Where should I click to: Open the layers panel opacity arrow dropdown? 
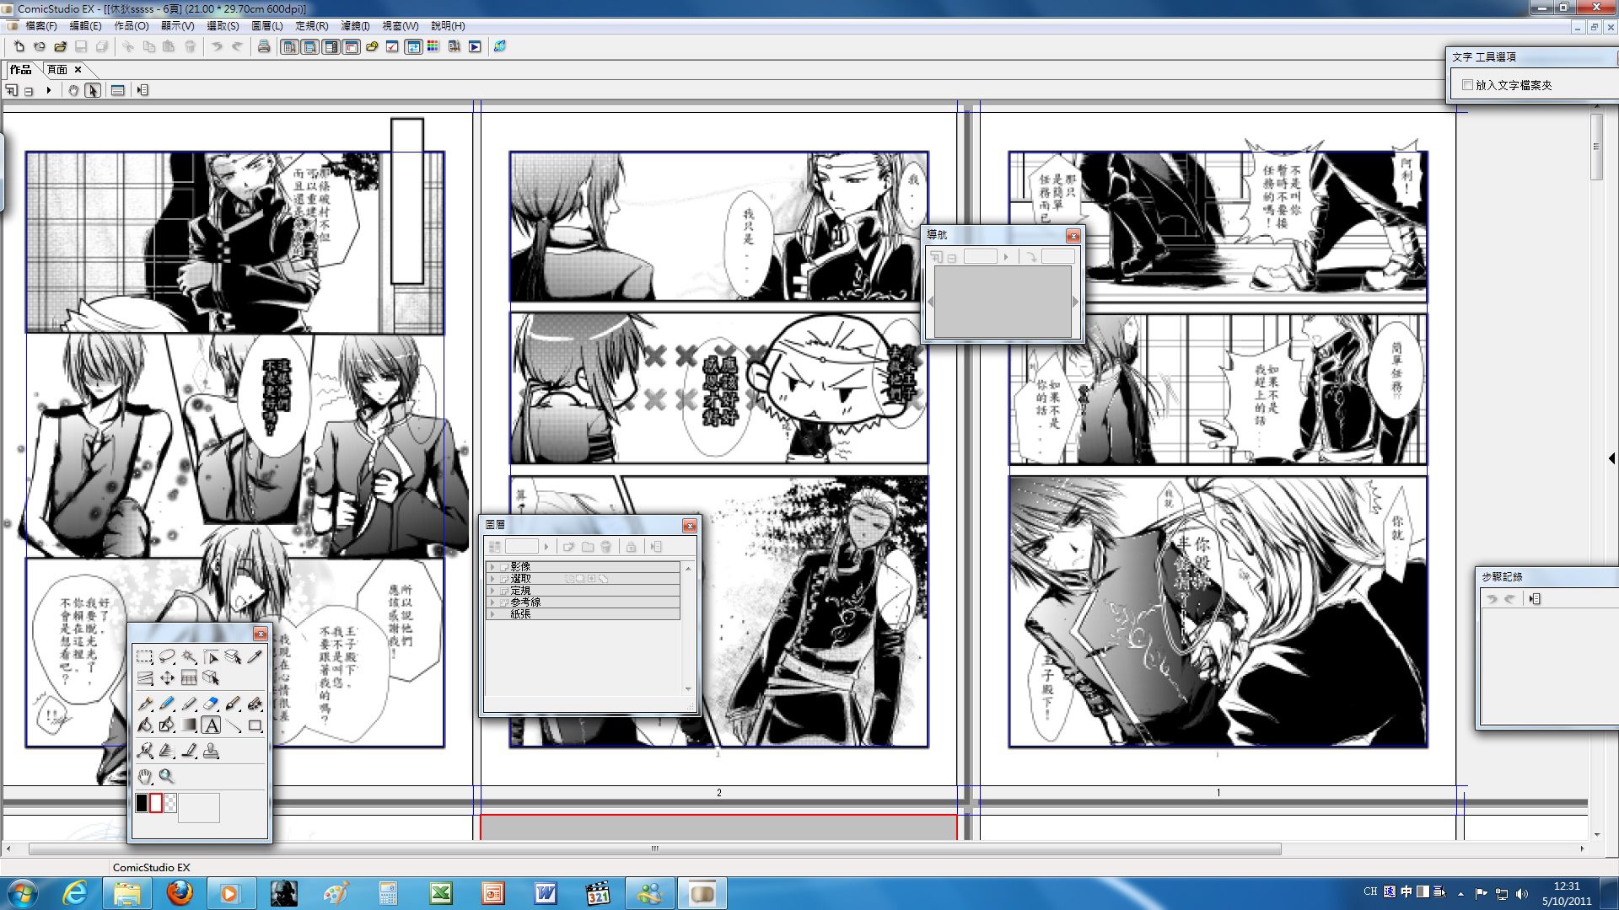point(546,547)
